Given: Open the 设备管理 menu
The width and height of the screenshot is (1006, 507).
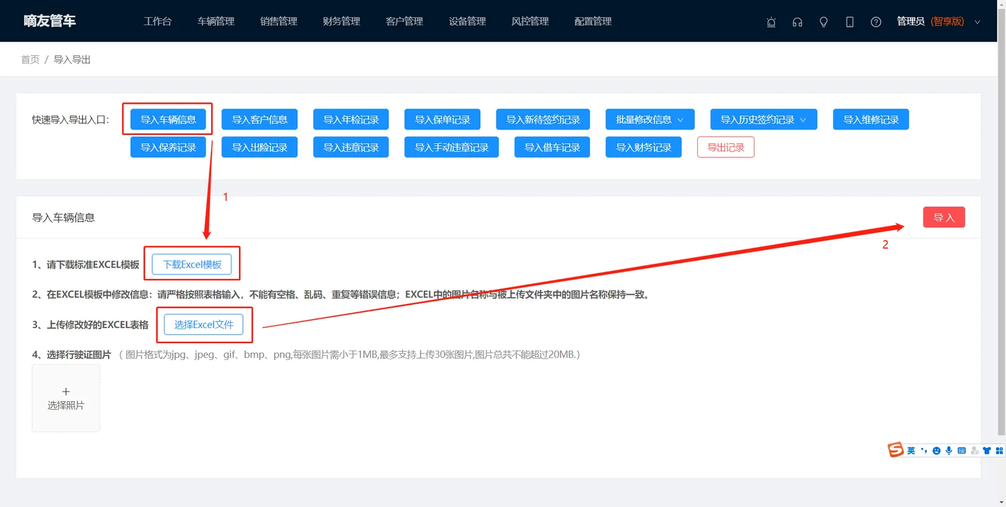Looking at the screenshot, I should click(x=467, y=21).
